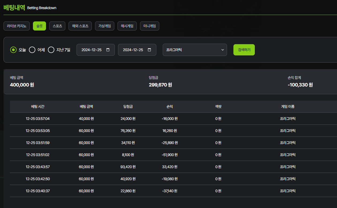Expand the 프라그마틱 provider dropdown
337x208 pixels.
pos(195,50)
